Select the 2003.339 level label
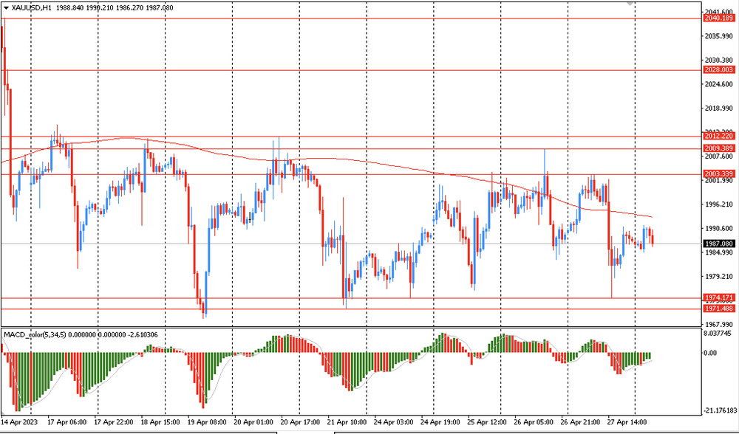 click(x=719, y=174)
